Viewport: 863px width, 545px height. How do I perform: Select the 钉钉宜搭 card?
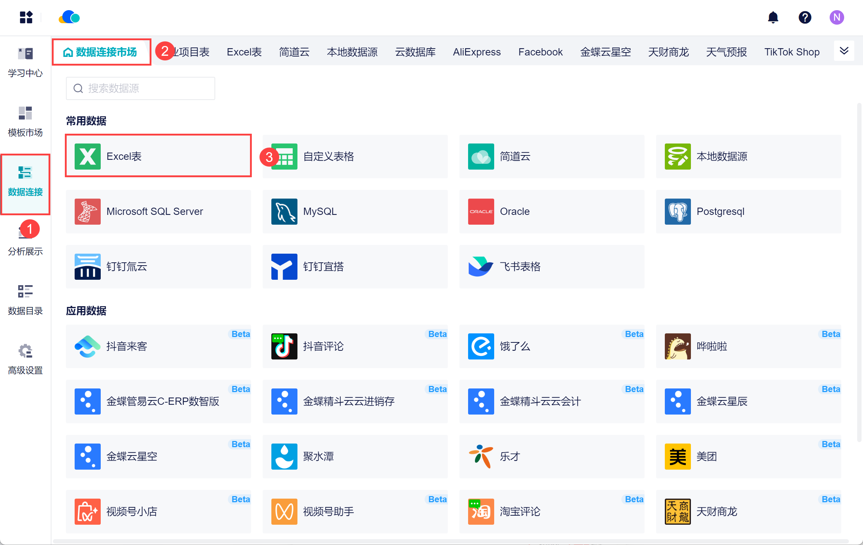click(x=355, y=266)
